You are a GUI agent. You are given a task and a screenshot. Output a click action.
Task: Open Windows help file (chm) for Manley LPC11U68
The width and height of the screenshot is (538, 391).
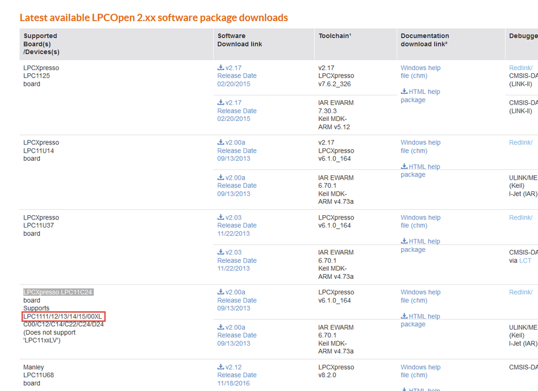[420, 371]
